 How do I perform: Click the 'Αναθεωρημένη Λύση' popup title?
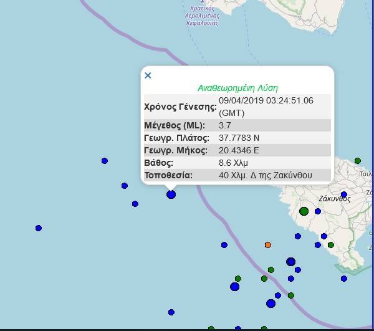[237, 88]
